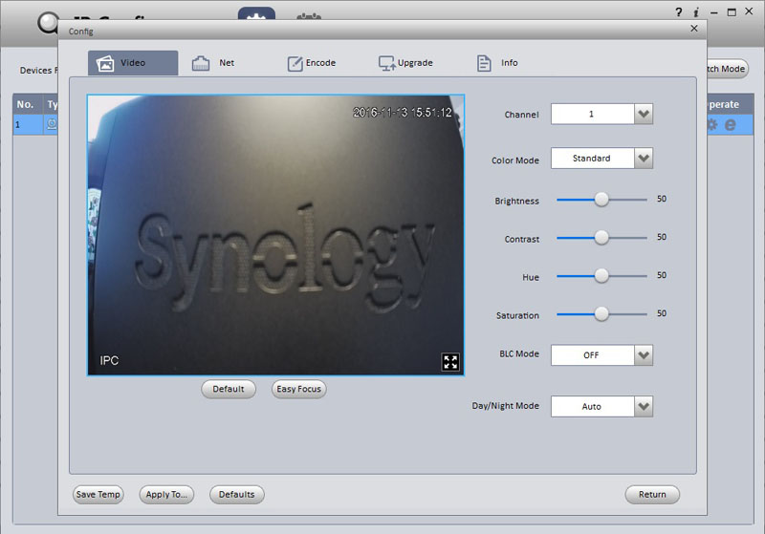Expand the Channel dropdown
Screen dimensions: 765x534
(644, 114)
